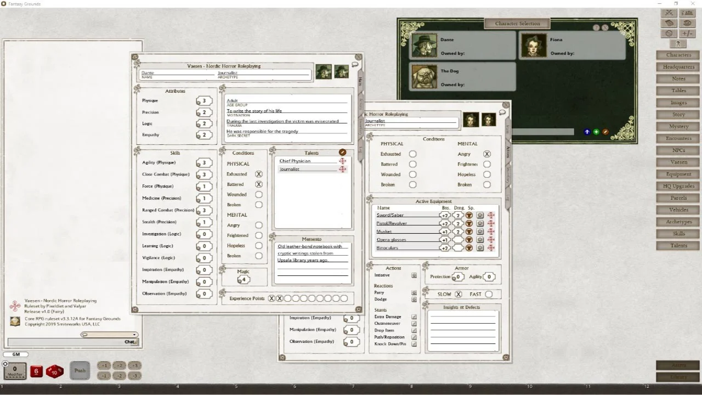
Task: Click the orange edit icon in Character Selection
Action: pos(605,132)
